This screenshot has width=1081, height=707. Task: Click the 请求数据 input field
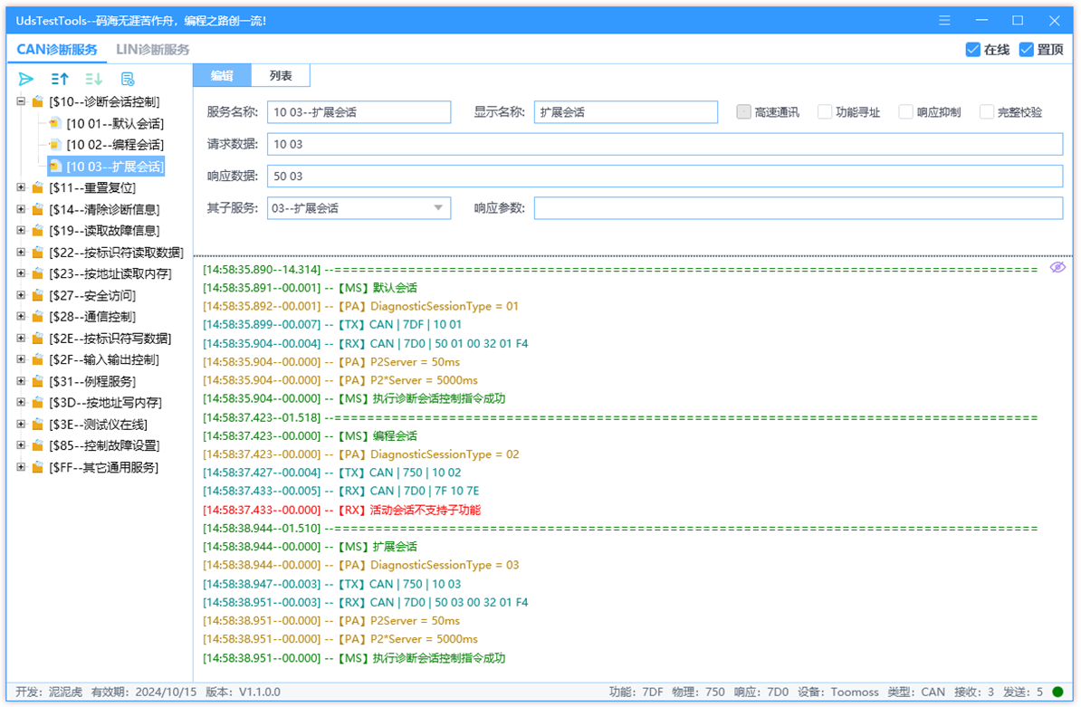click(x=665, y=144)
